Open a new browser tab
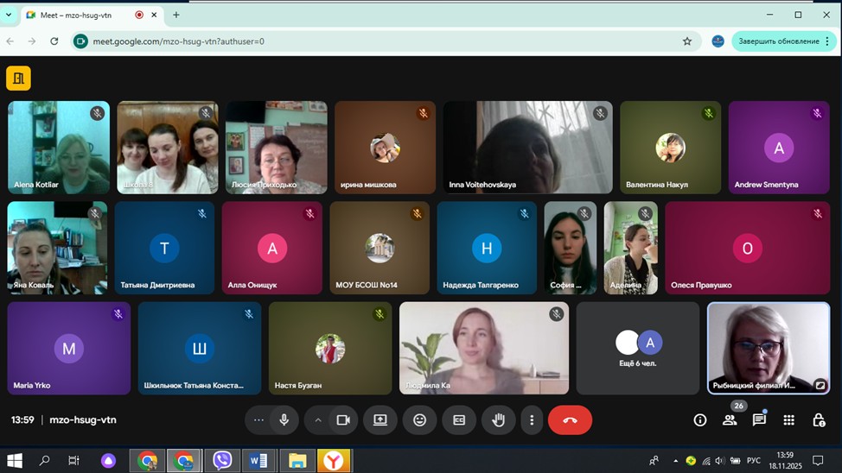Screen dimensions: 842x473 pyautogui.click(x=176, y=15)
